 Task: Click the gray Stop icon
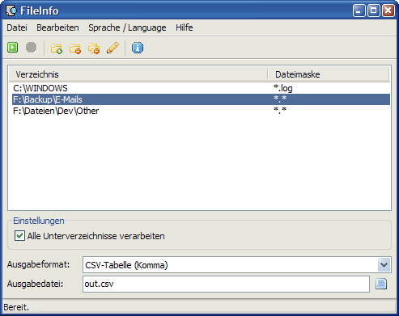(x=31, y=48)
